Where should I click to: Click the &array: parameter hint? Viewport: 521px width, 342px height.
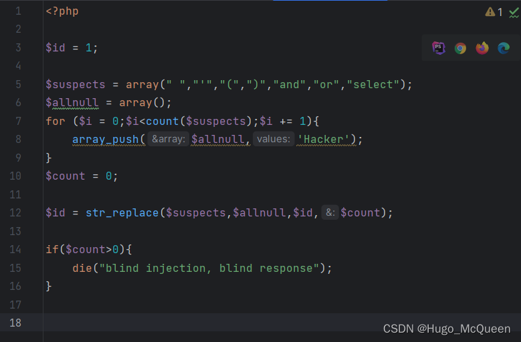pos(169,139)
